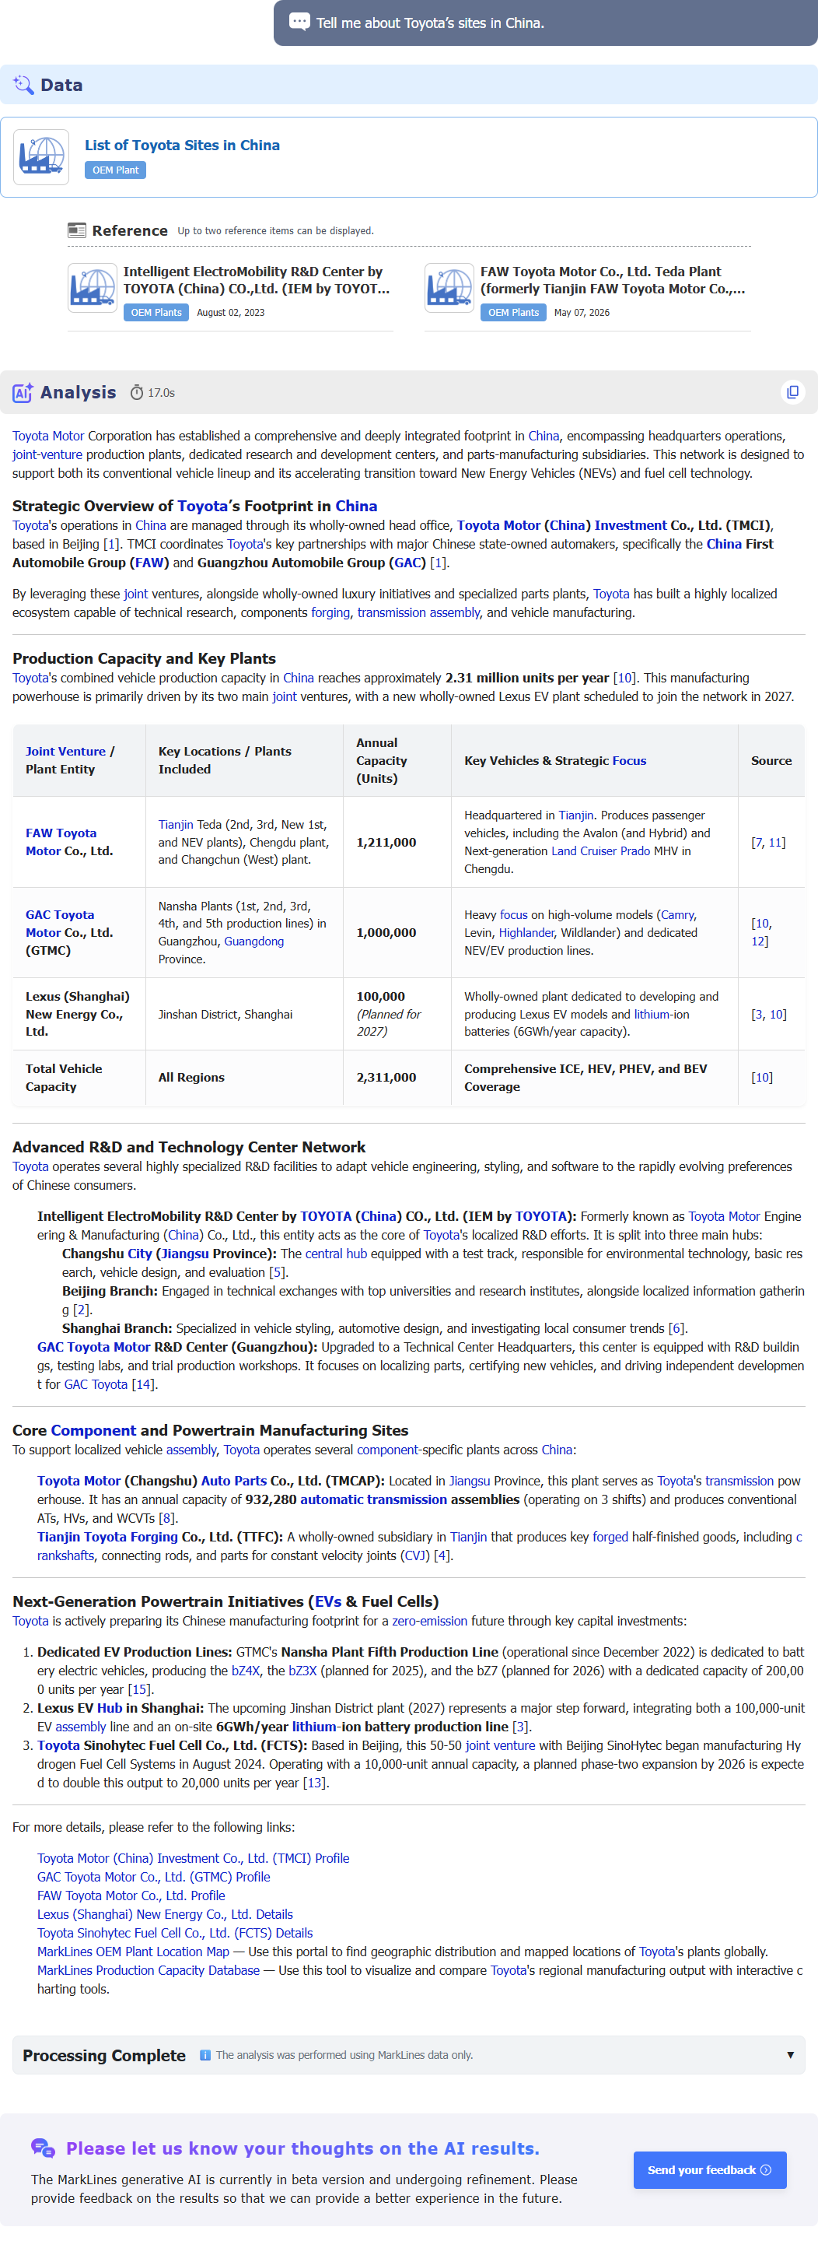This screenshot has height=2248, width=818.
Task: Click citation 11 in FAW Toyota source cell
Action: pyautogui.click(x=774, y=842)
